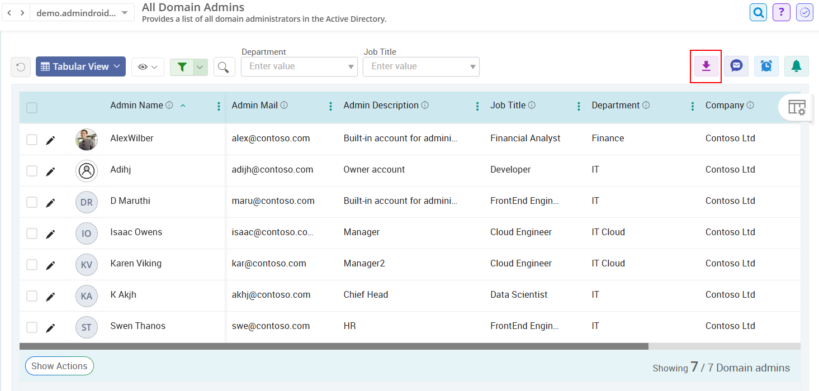Expand the Tabular View dropdown
The image size is (819, 391).
(x=81, y=66)
